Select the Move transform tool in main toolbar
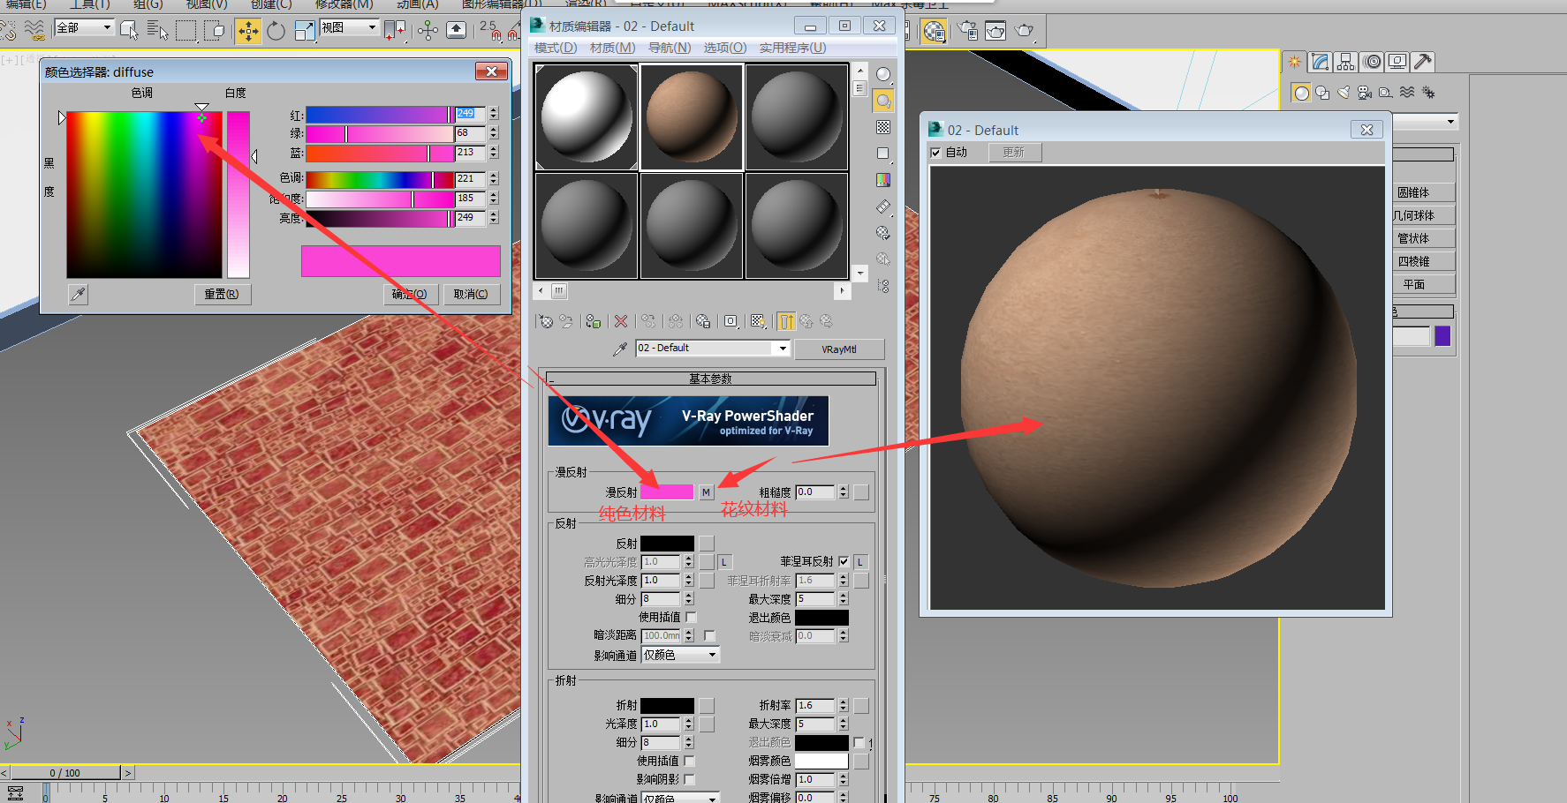Screen dimensions: 1567x803 (248, 31)
